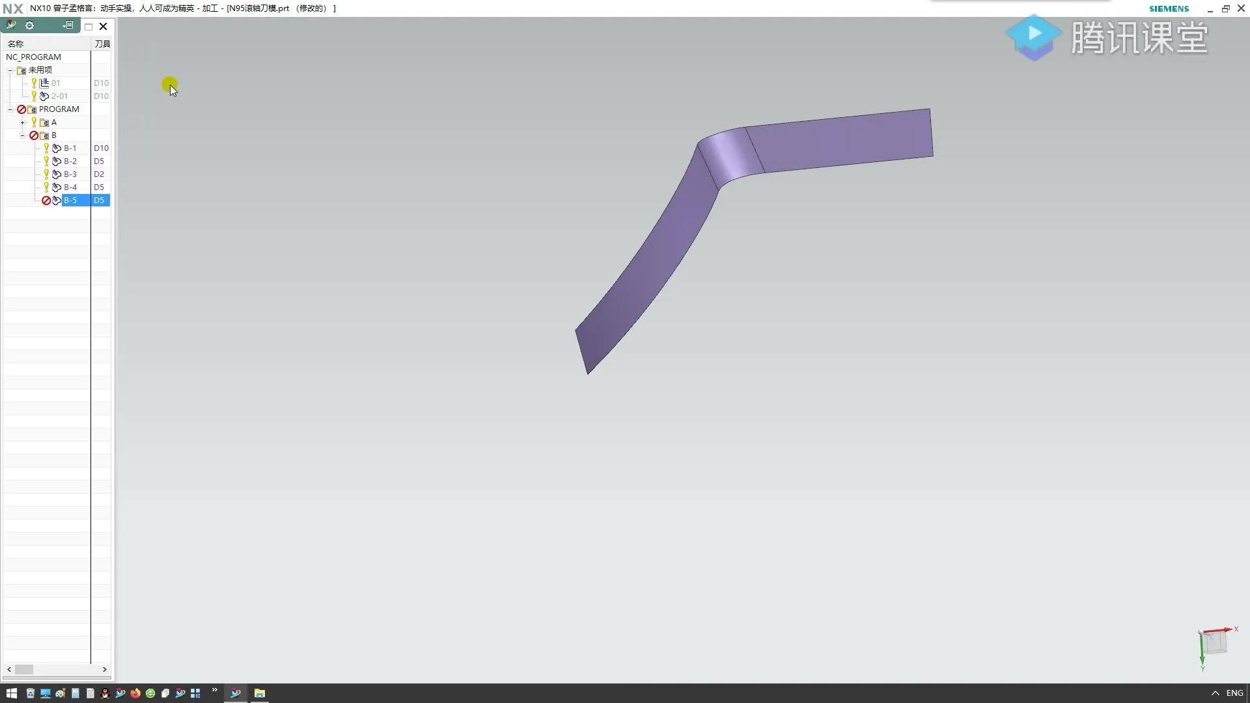
Task: Open Firefox from the taskbar
Action: [135, 693]
